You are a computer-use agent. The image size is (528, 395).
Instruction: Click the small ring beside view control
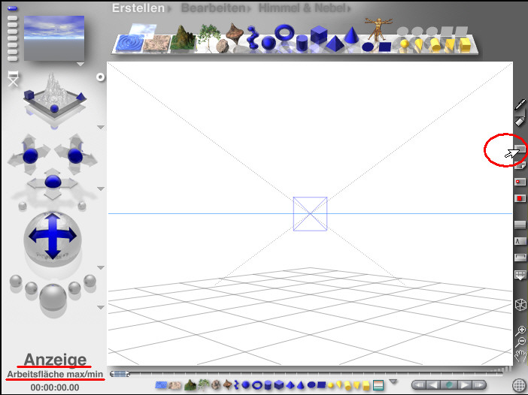tap(100, 77)
